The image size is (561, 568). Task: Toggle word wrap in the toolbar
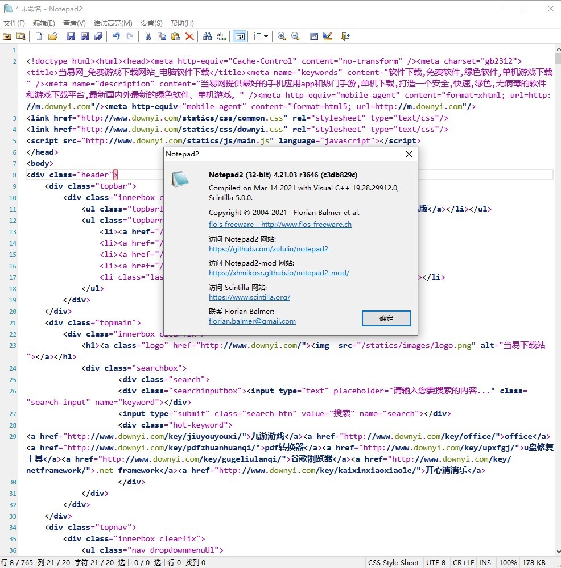240,36
